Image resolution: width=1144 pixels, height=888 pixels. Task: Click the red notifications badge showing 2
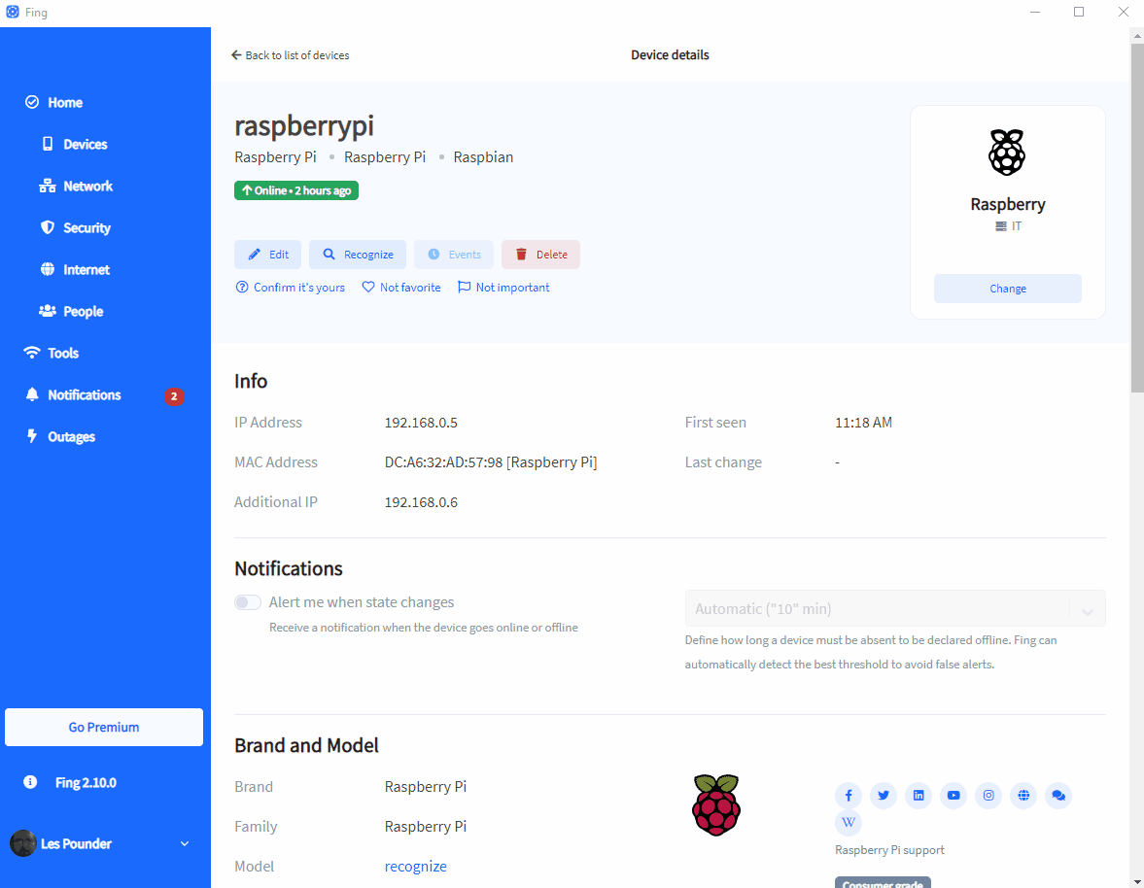174,396
